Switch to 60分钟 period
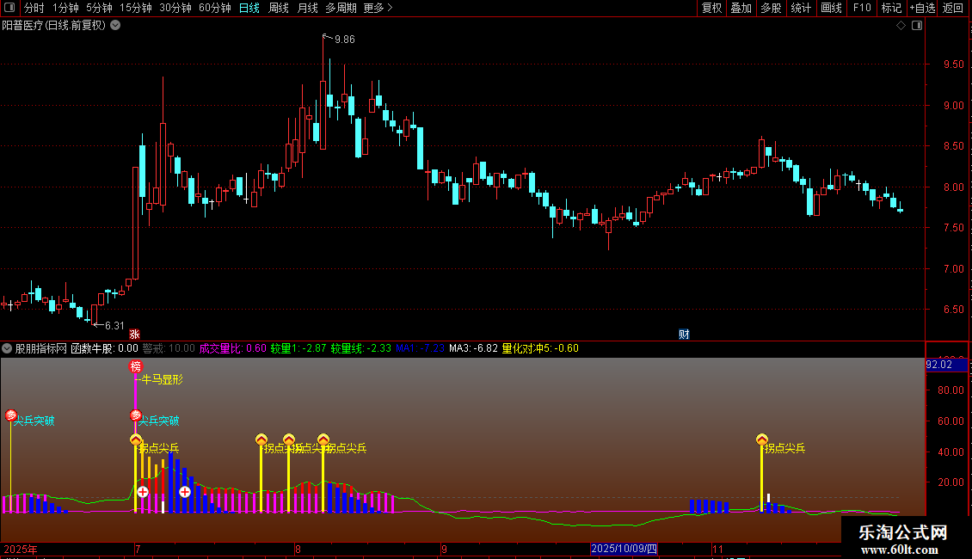 pos(214,8)
